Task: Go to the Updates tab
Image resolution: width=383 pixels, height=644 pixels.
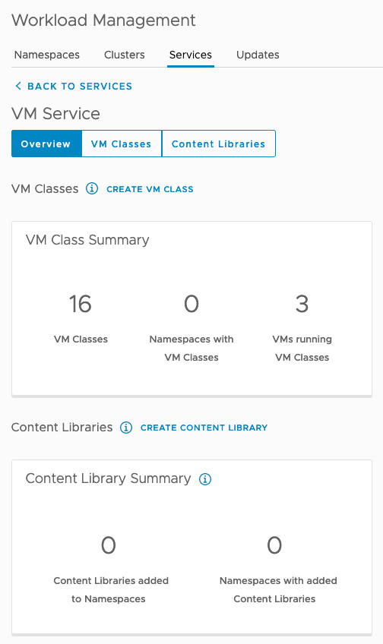Action: (258, 55)
